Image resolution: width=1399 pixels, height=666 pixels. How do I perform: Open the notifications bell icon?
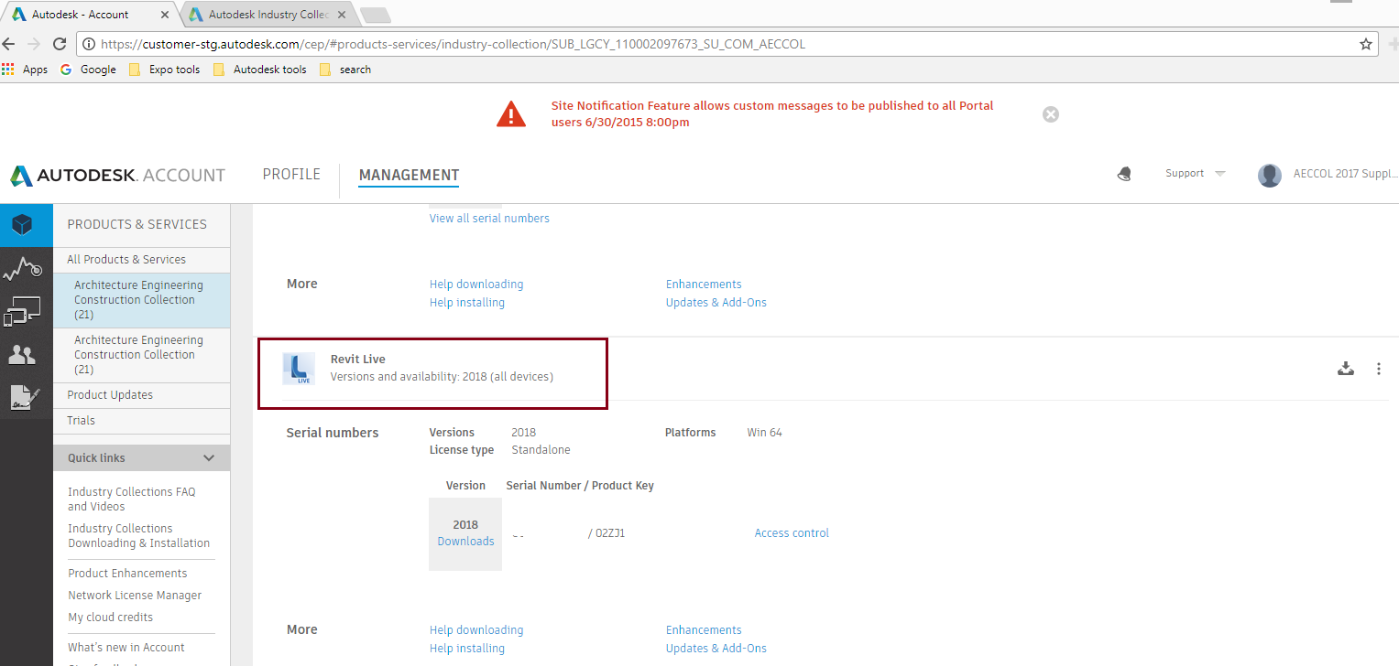click(1123, 174)
